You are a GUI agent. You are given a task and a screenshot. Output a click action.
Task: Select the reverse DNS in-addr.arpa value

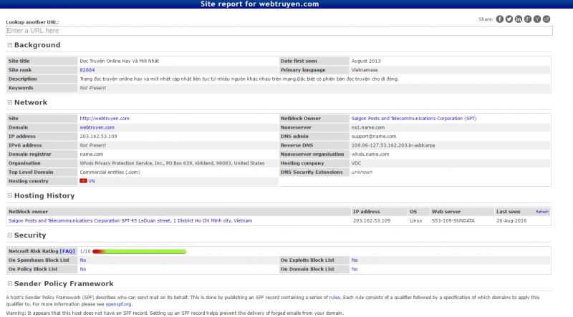pos(393,145)
